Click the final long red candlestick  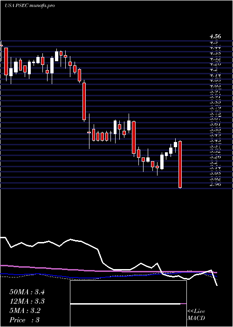tap(180, 164)
